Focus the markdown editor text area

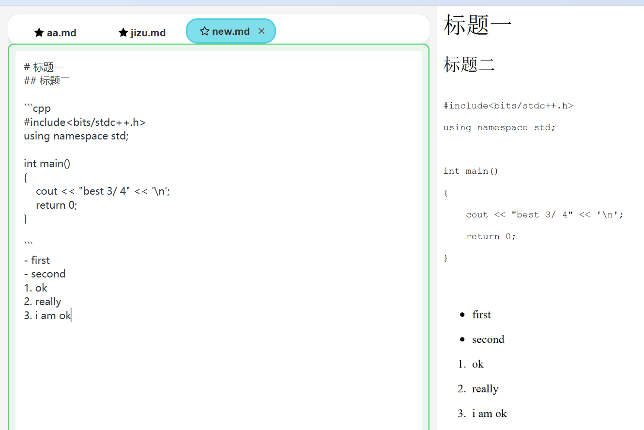coord(218,241)
